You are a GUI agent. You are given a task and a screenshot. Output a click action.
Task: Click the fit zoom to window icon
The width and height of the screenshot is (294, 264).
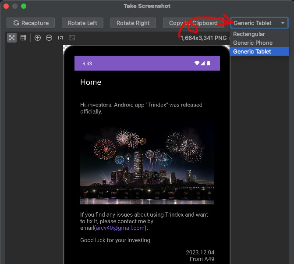tap(72, 38)
